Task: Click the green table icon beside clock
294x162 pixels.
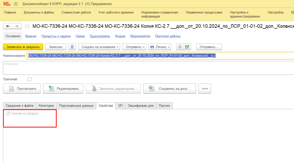Action: [187, 47]
